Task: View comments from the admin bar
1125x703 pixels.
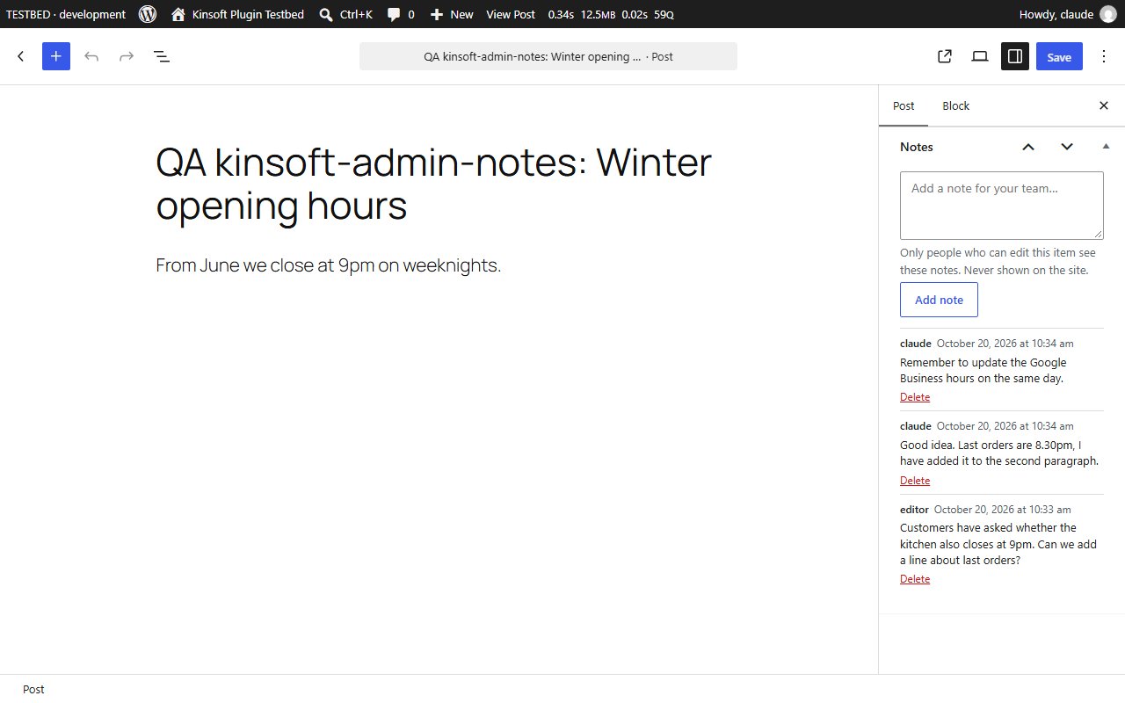Action: pos(401,14)
